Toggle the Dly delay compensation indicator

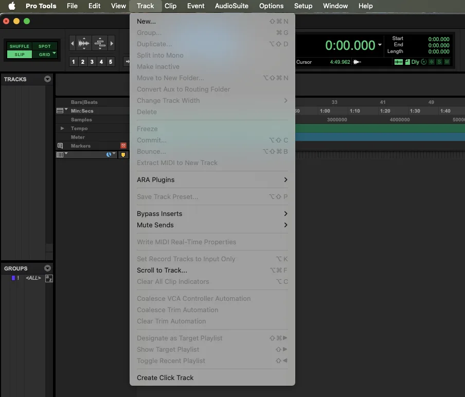click(415, 62)
